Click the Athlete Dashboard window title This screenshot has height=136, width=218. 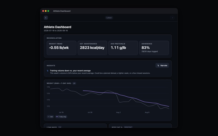coord(62,11)
